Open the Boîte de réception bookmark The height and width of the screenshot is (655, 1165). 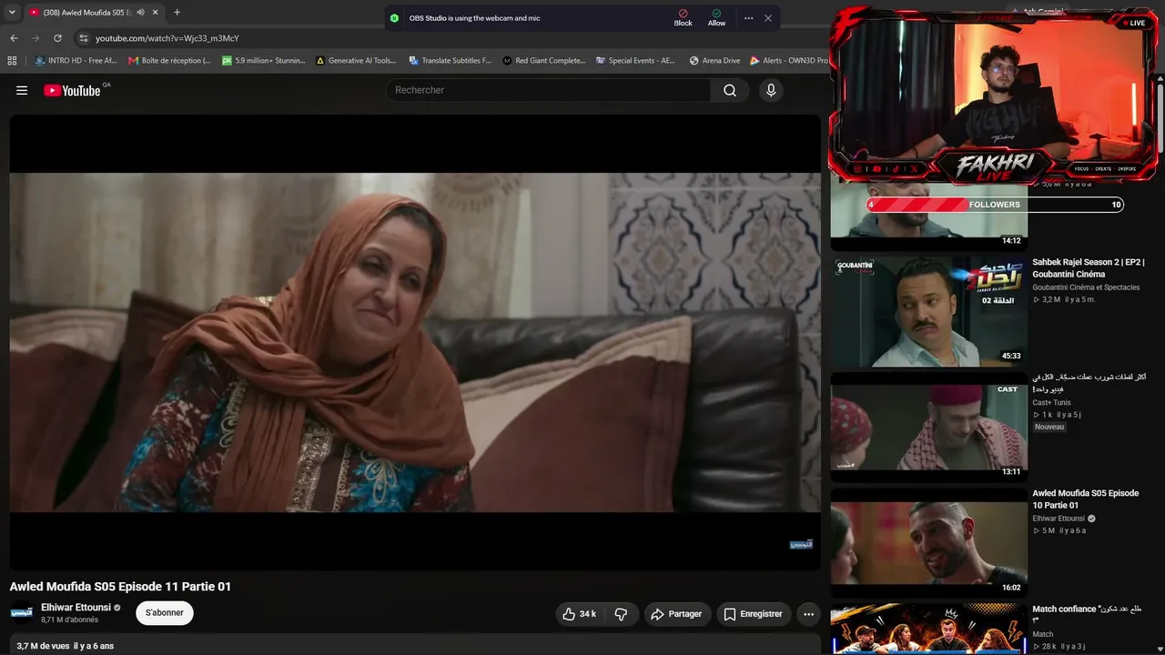[x=169, y=61]
